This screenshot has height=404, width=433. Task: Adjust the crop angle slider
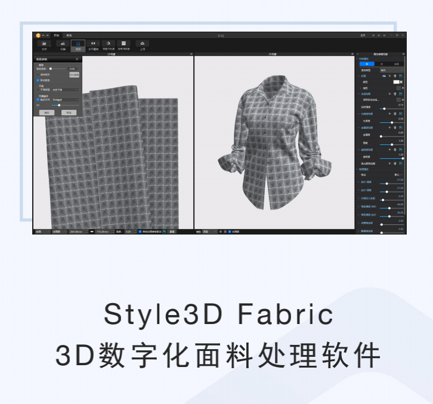[x=58, y=69]
